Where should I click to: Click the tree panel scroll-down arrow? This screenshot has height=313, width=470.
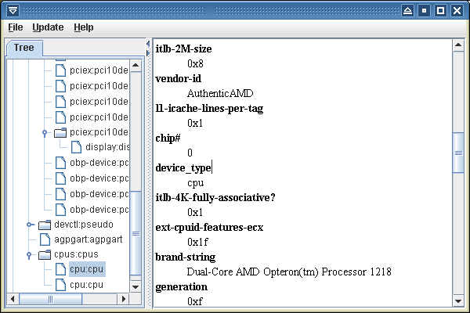[136, 287]
